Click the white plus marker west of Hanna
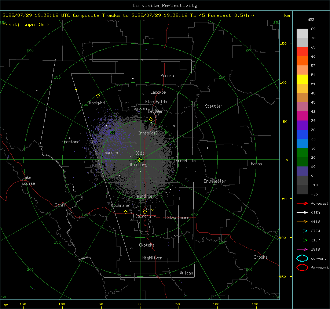Image resolution: width=330 pixels, height=309 pixels. (x=207, y=148)
